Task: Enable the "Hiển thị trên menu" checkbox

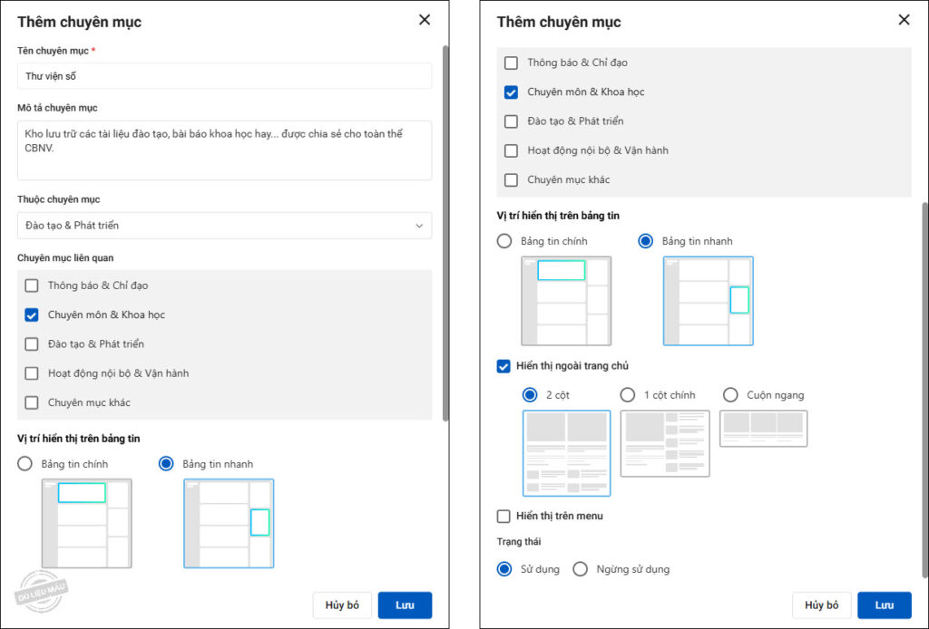Action: coord(504,517)
